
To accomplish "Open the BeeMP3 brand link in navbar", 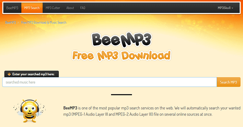I will click(12, 8).
